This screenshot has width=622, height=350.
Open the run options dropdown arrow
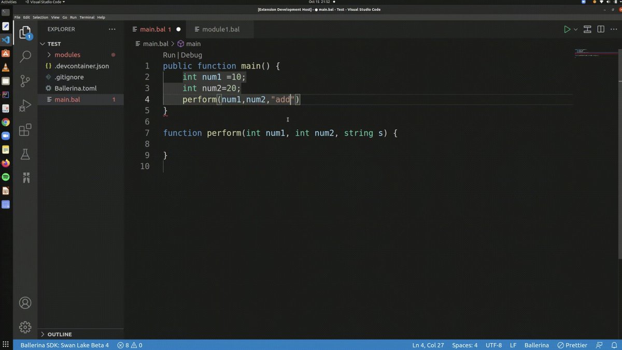click(575, 30)
